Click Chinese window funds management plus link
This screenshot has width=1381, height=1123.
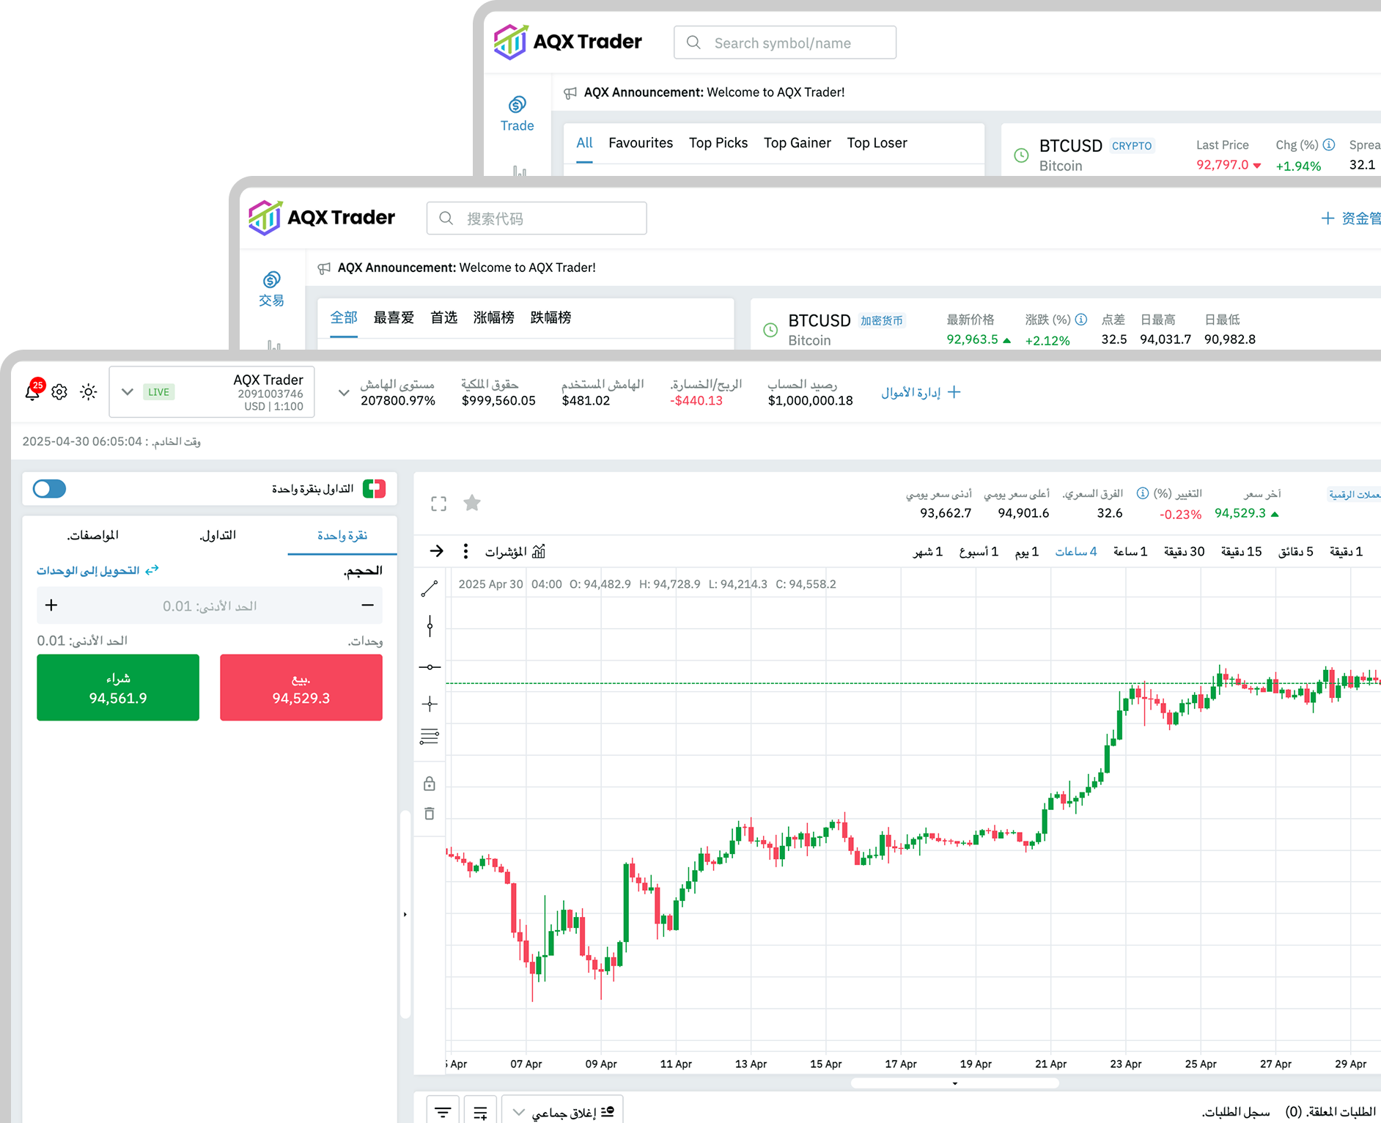(x=1350, y=218)
